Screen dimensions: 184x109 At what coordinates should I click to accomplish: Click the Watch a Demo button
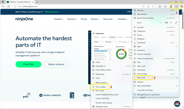56,64
